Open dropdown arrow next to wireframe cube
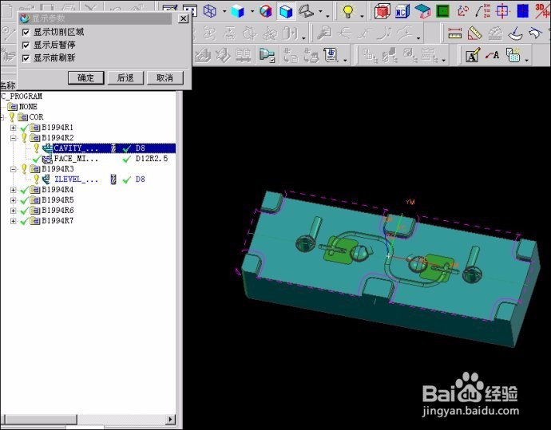This screenshot has width=551, height=430. tap(224, 12)
